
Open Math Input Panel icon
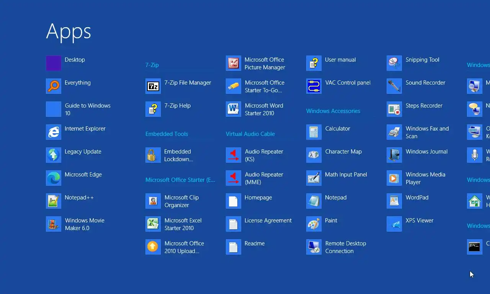[x=314, y=178]
